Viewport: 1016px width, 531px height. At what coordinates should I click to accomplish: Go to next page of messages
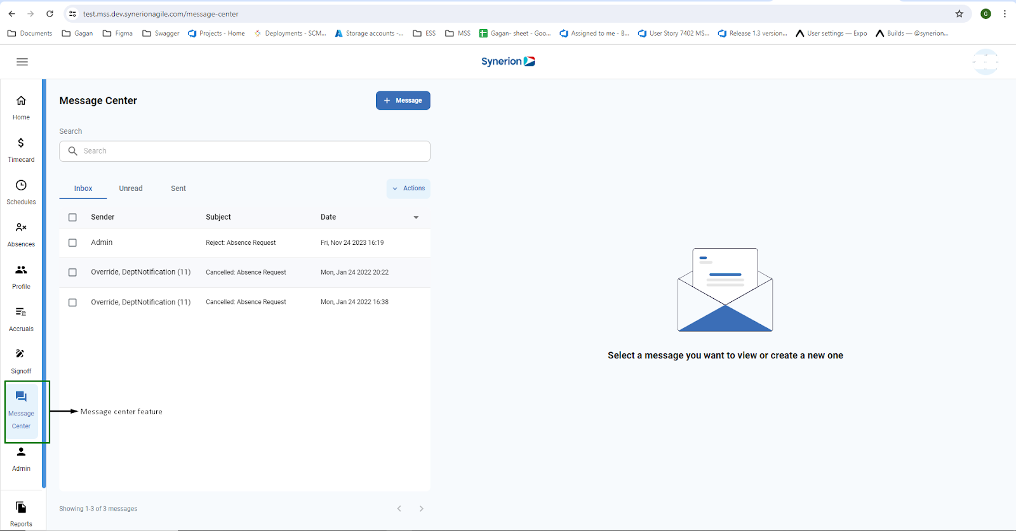coord(421,509)
